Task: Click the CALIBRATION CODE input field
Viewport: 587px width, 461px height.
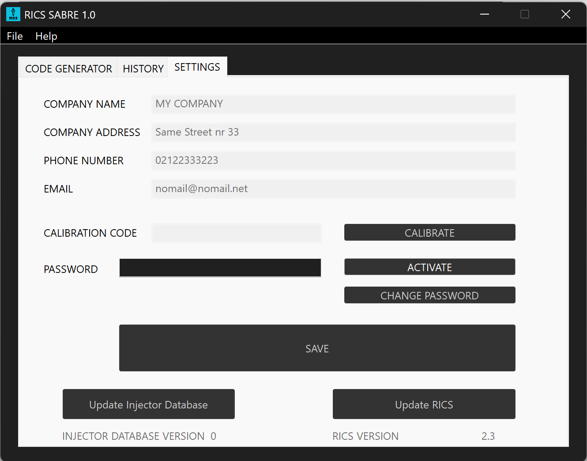Action: [x=237, y=233]
